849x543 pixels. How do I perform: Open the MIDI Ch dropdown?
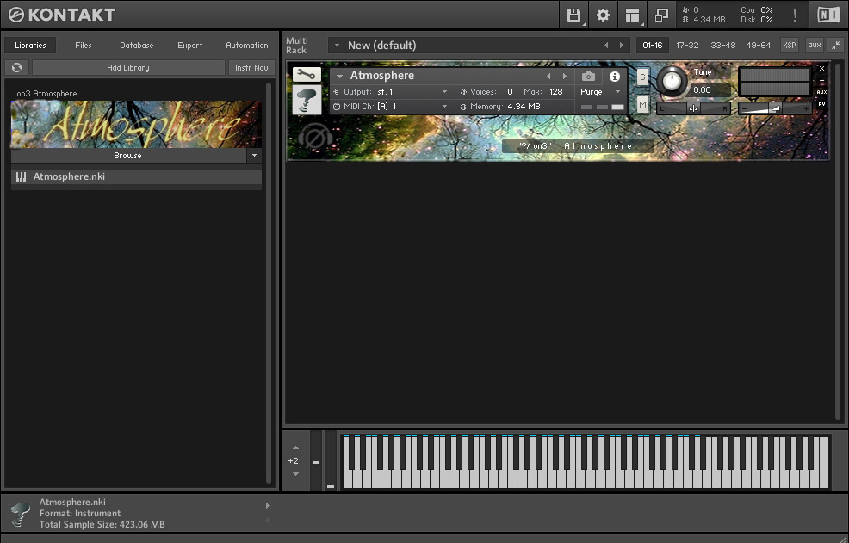click(x=444, y=107)
